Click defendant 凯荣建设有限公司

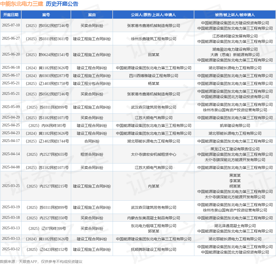pos(235,126)
